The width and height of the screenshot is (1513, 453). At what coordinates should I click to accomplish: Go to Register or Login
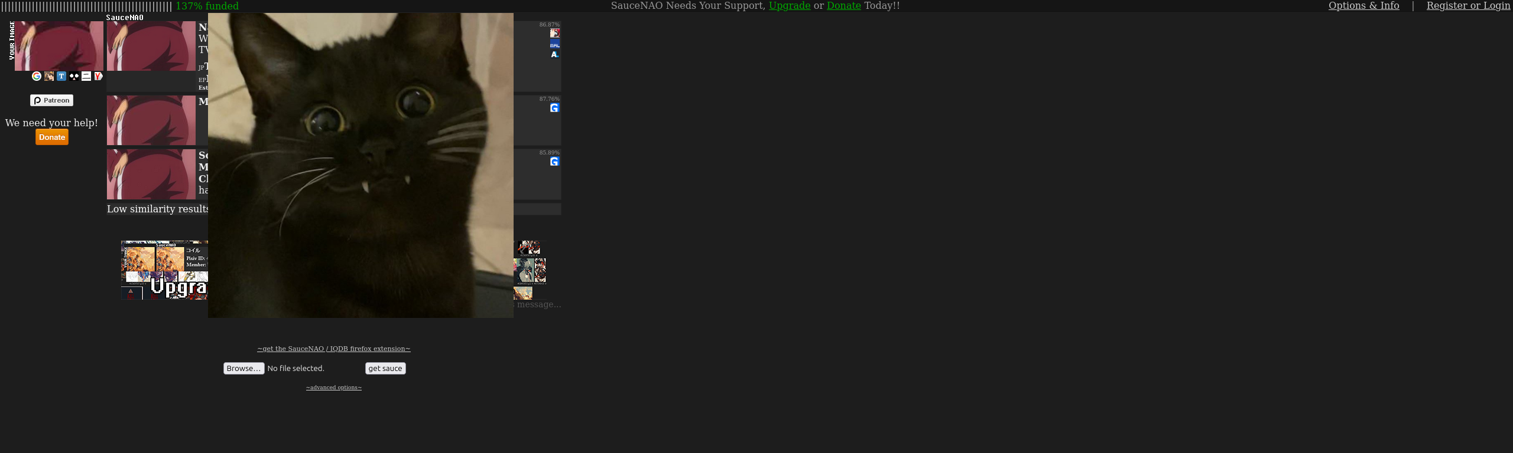(1469, 5)
